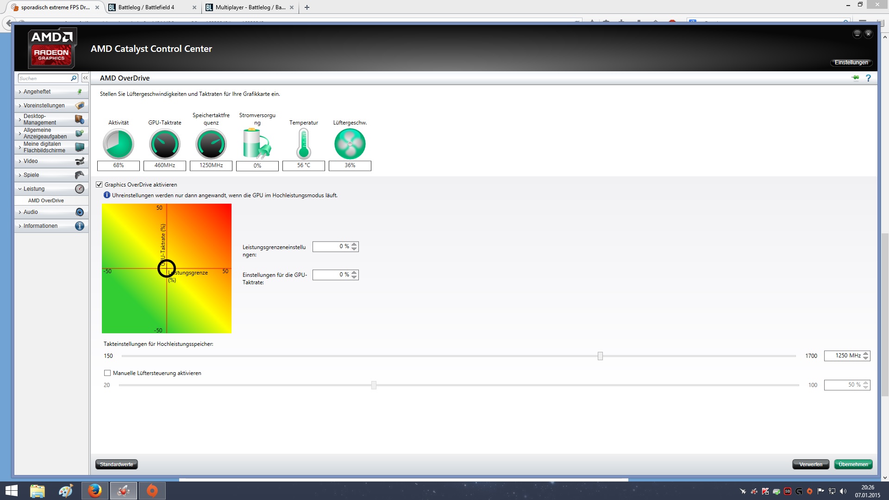Screen dimensions: 889x500
Task: Select AMD OverDrive sidebar entry
Action: coord(46,200)
